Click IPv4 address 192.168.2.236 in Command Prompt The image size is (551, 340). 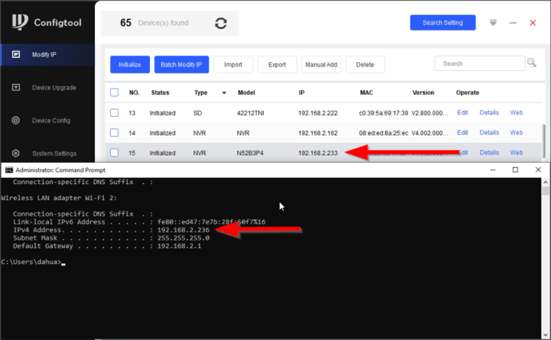pos(183,230)
